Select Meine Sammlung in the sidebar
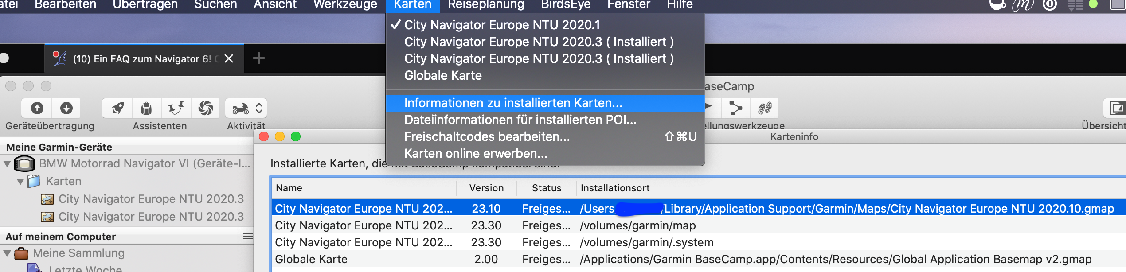Screen dimensions: 1126x272 point(79,253)
